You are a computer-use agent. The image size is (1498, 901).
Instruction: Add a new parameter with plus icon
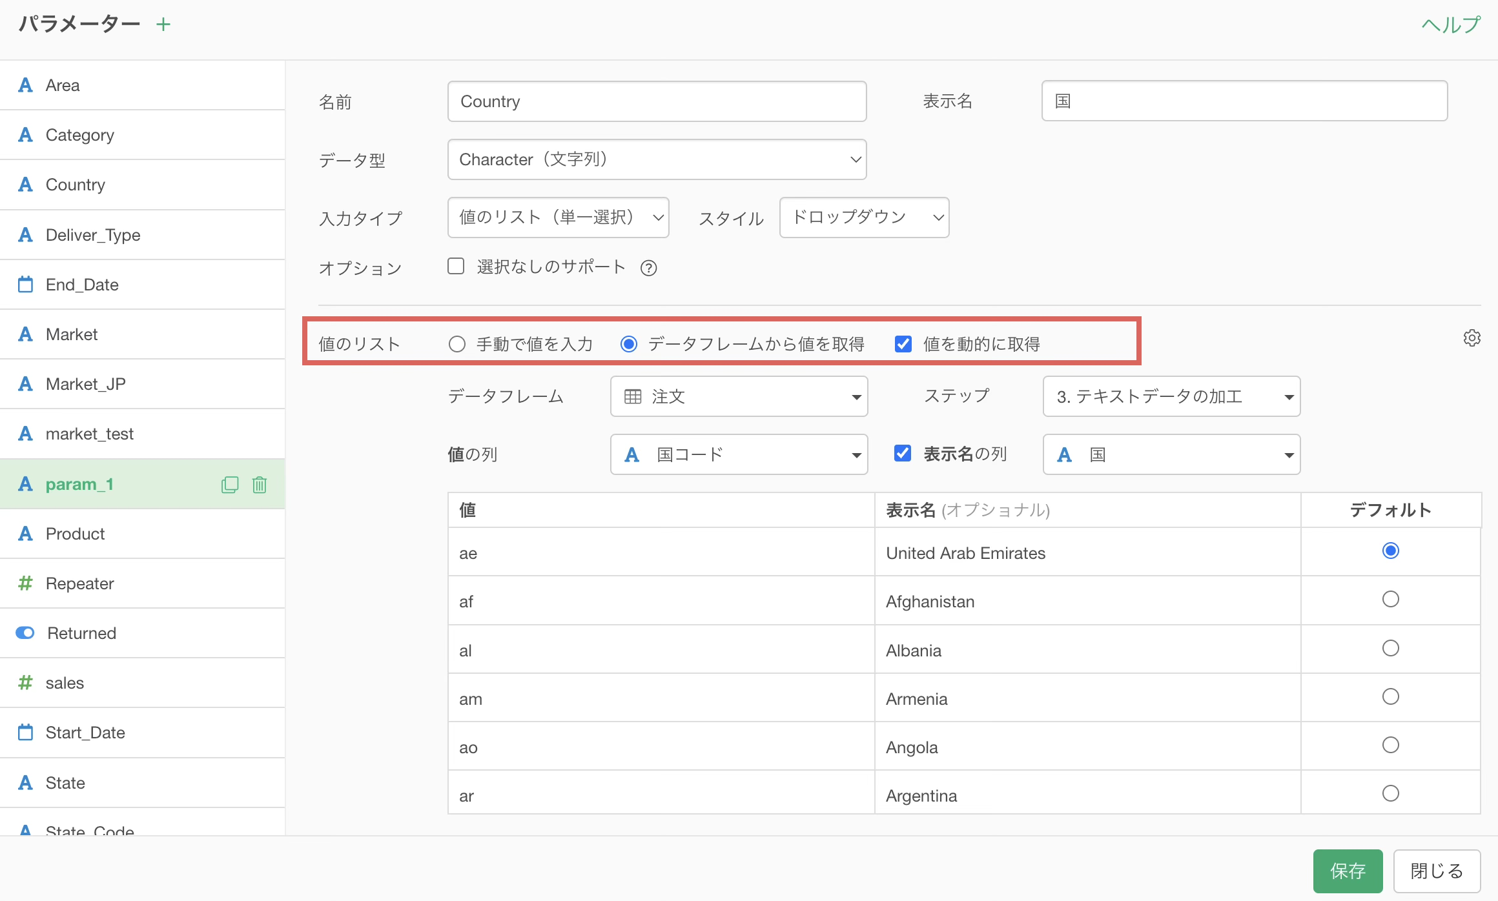tap(163, 25)
